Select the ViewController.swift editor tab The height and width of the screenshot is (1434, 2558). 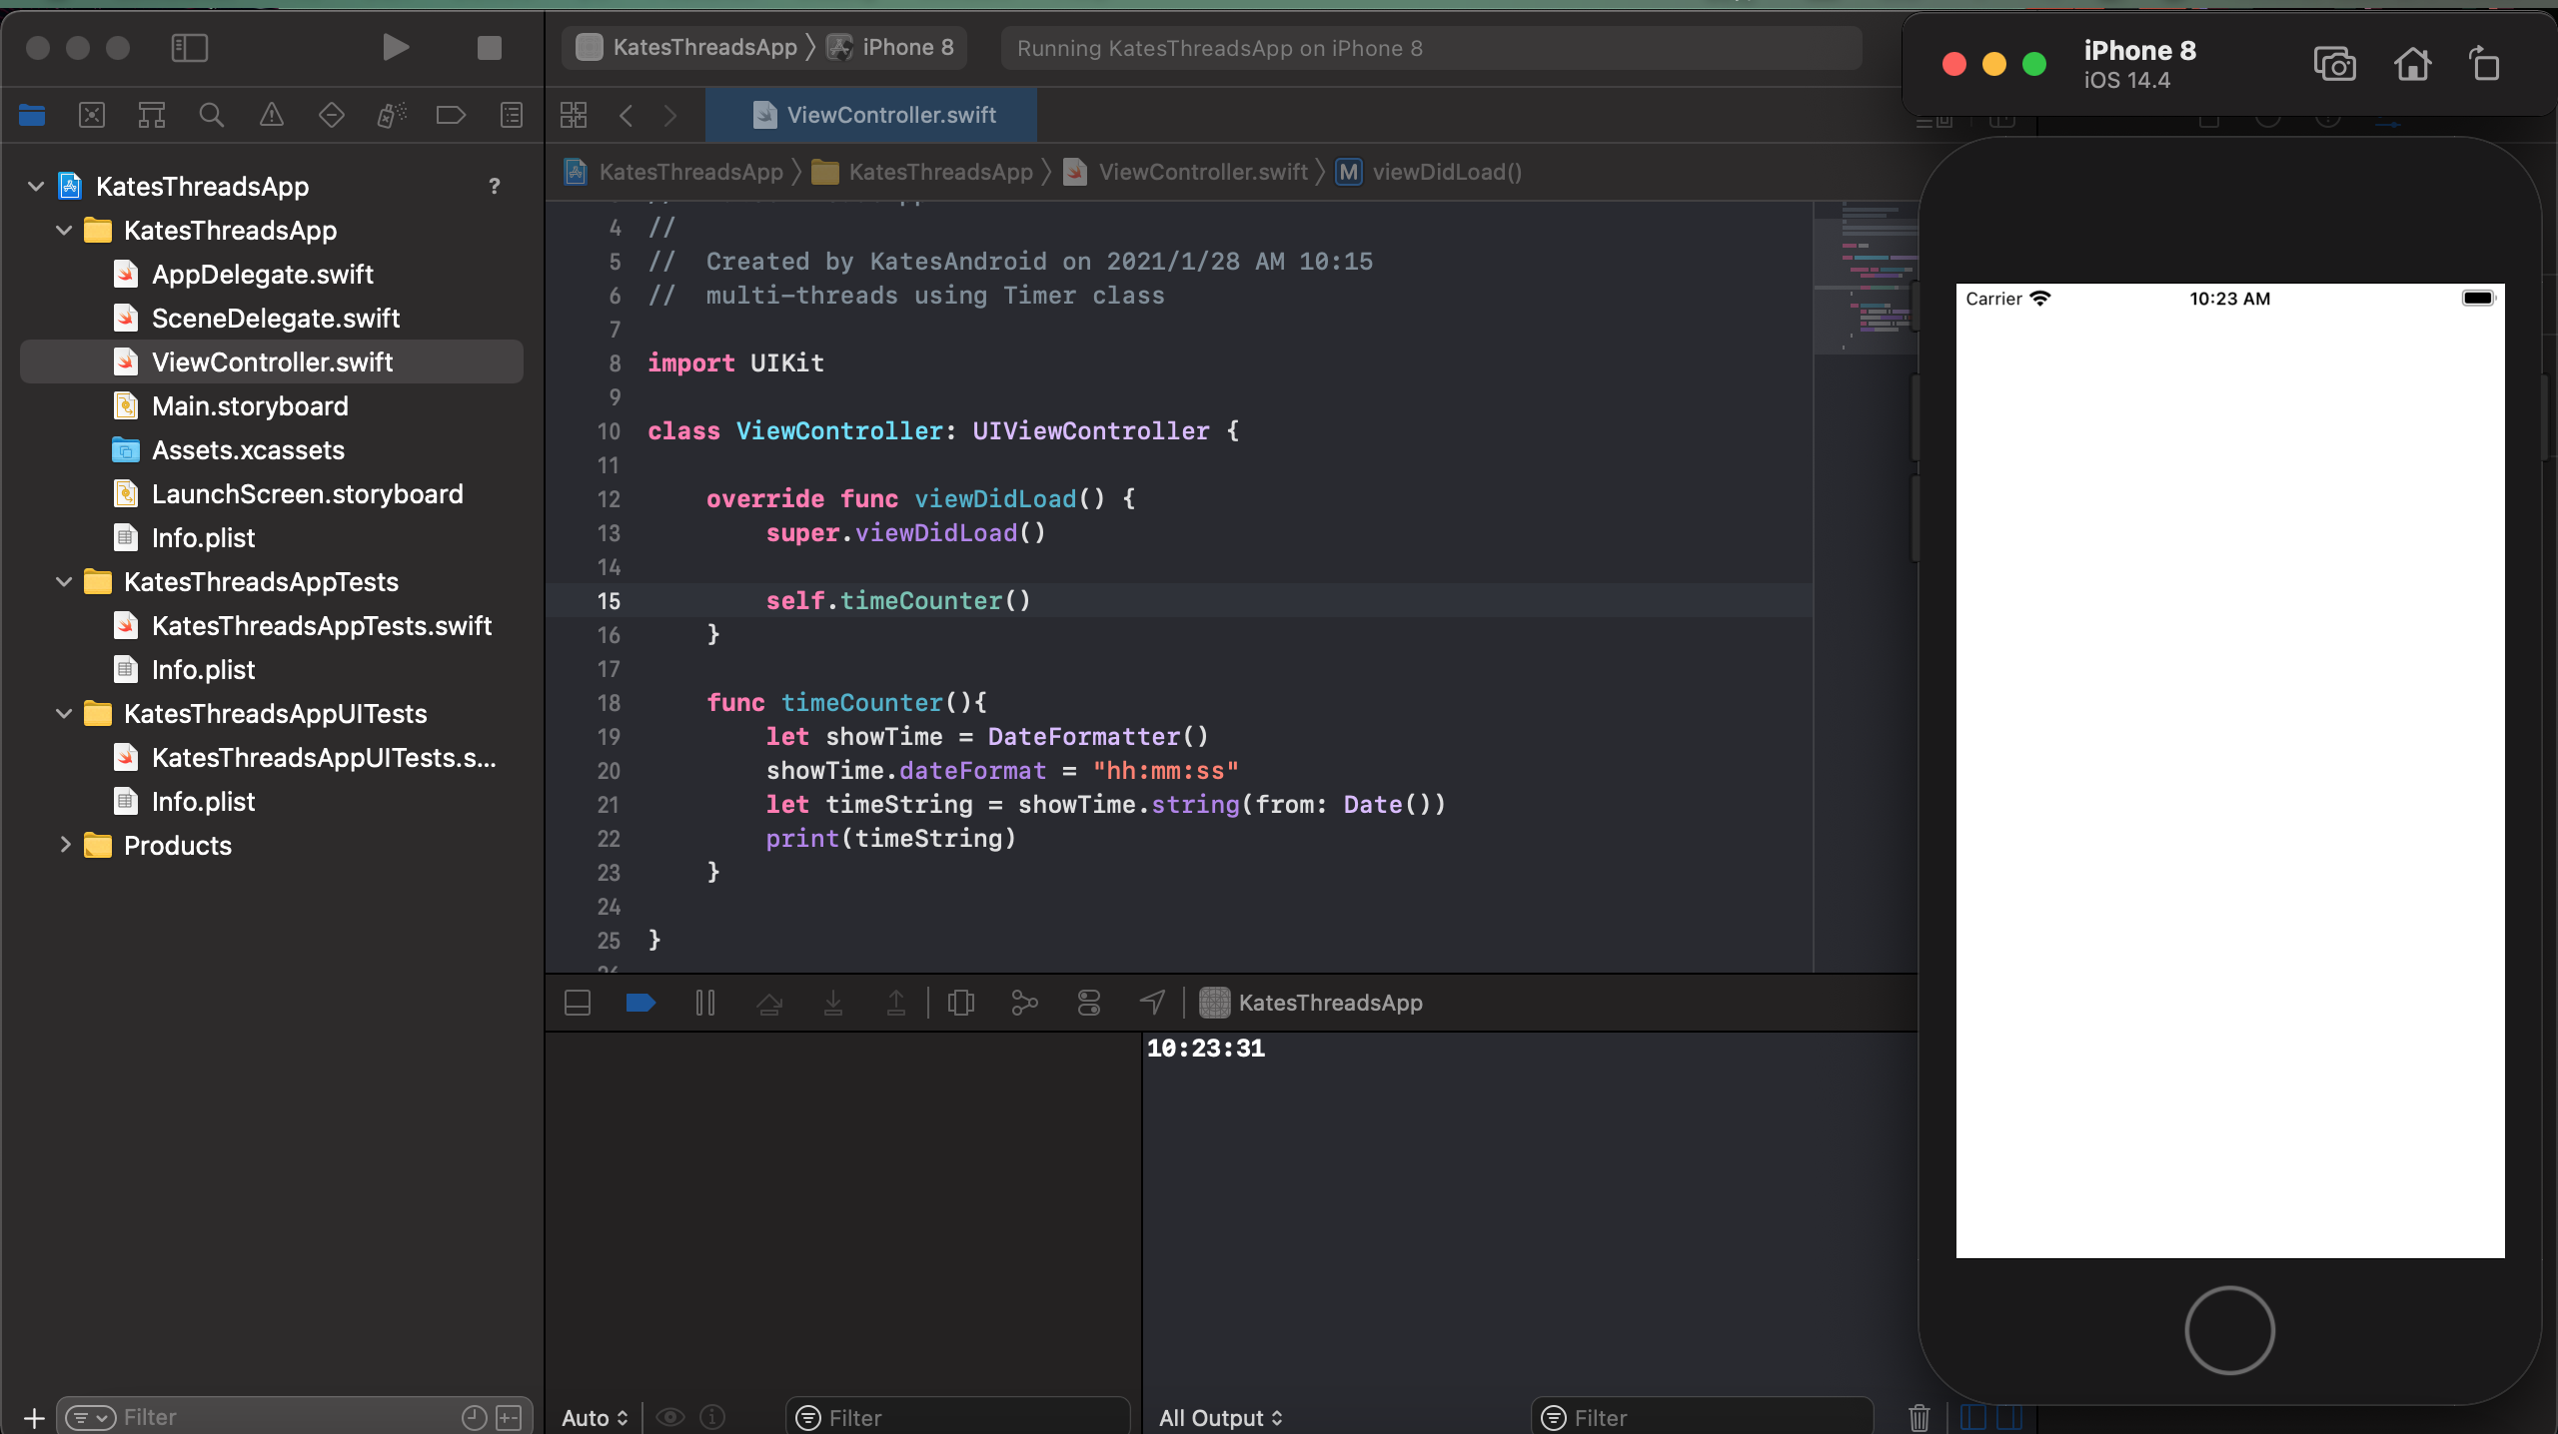(x=871, y=115)
